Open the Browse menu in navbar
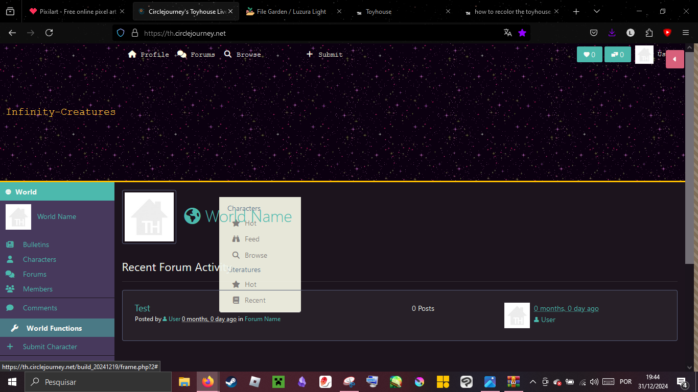 242,54
